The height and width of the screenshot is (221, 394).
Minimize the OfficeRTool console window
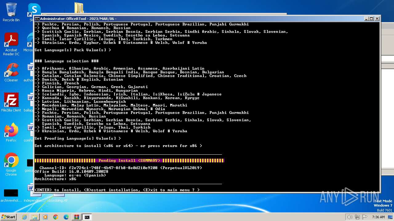366,19
